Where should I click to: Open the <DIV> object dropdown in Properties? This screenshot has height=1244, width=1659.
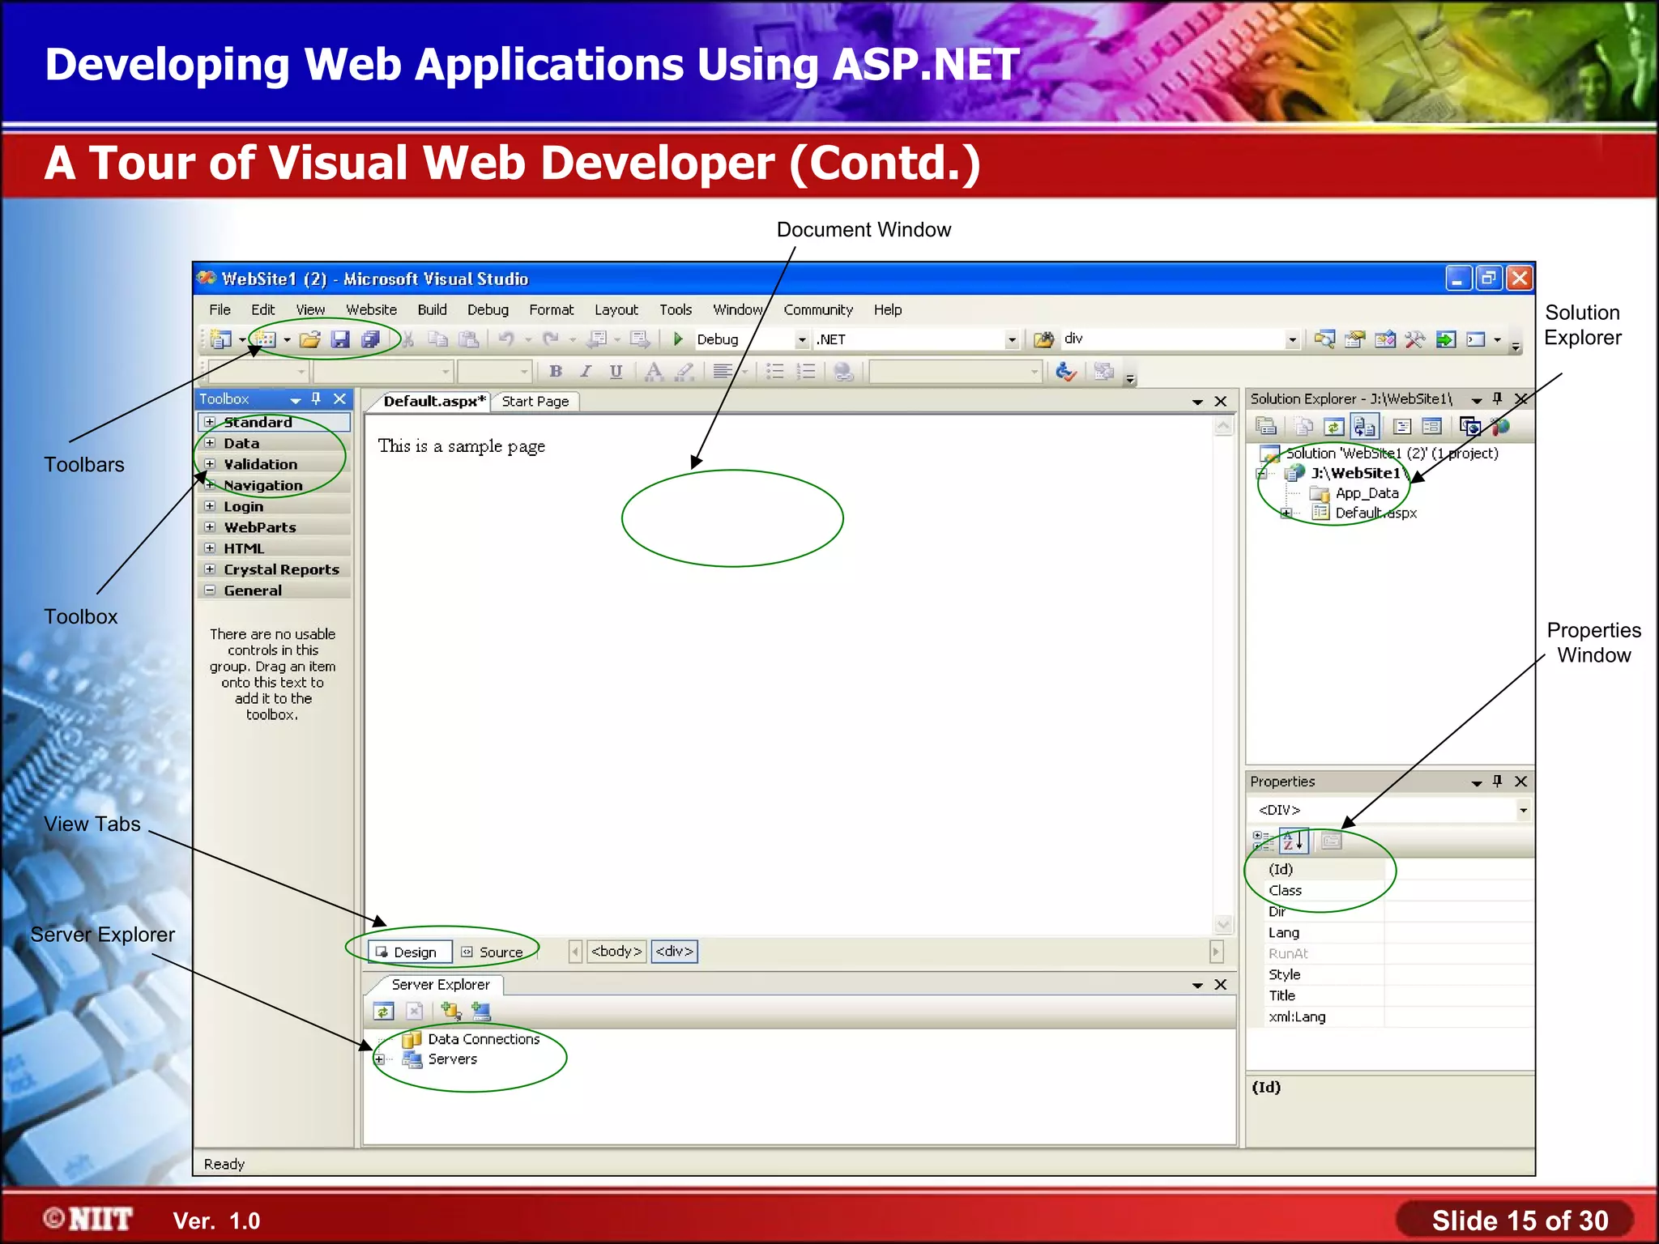tap(1523, 810)
